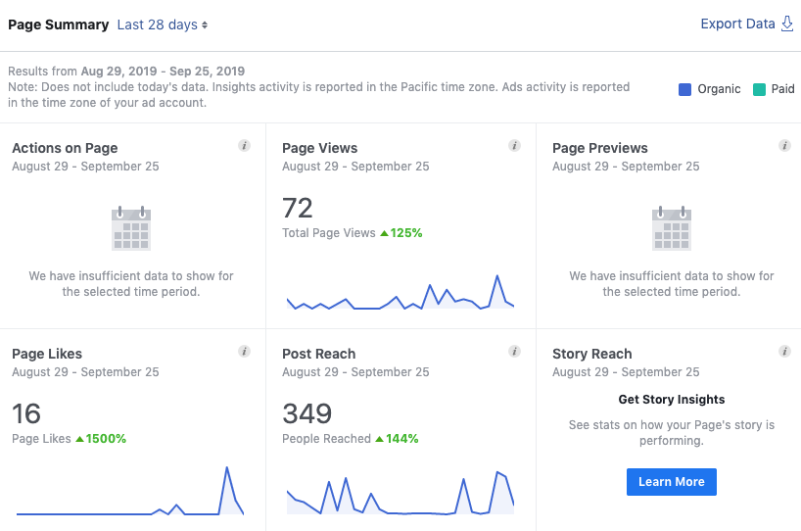Click the Page Likes info icon

click(244, 352)
